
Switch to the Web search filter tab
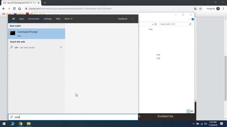click(58, 19)
